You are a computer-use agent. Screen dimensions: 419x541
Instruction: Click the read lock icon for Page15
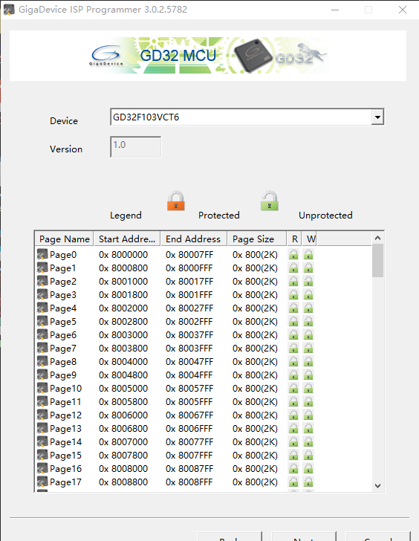click(x=293, y=455)
